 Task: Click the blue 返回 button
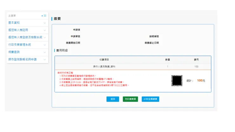point(113,99)
